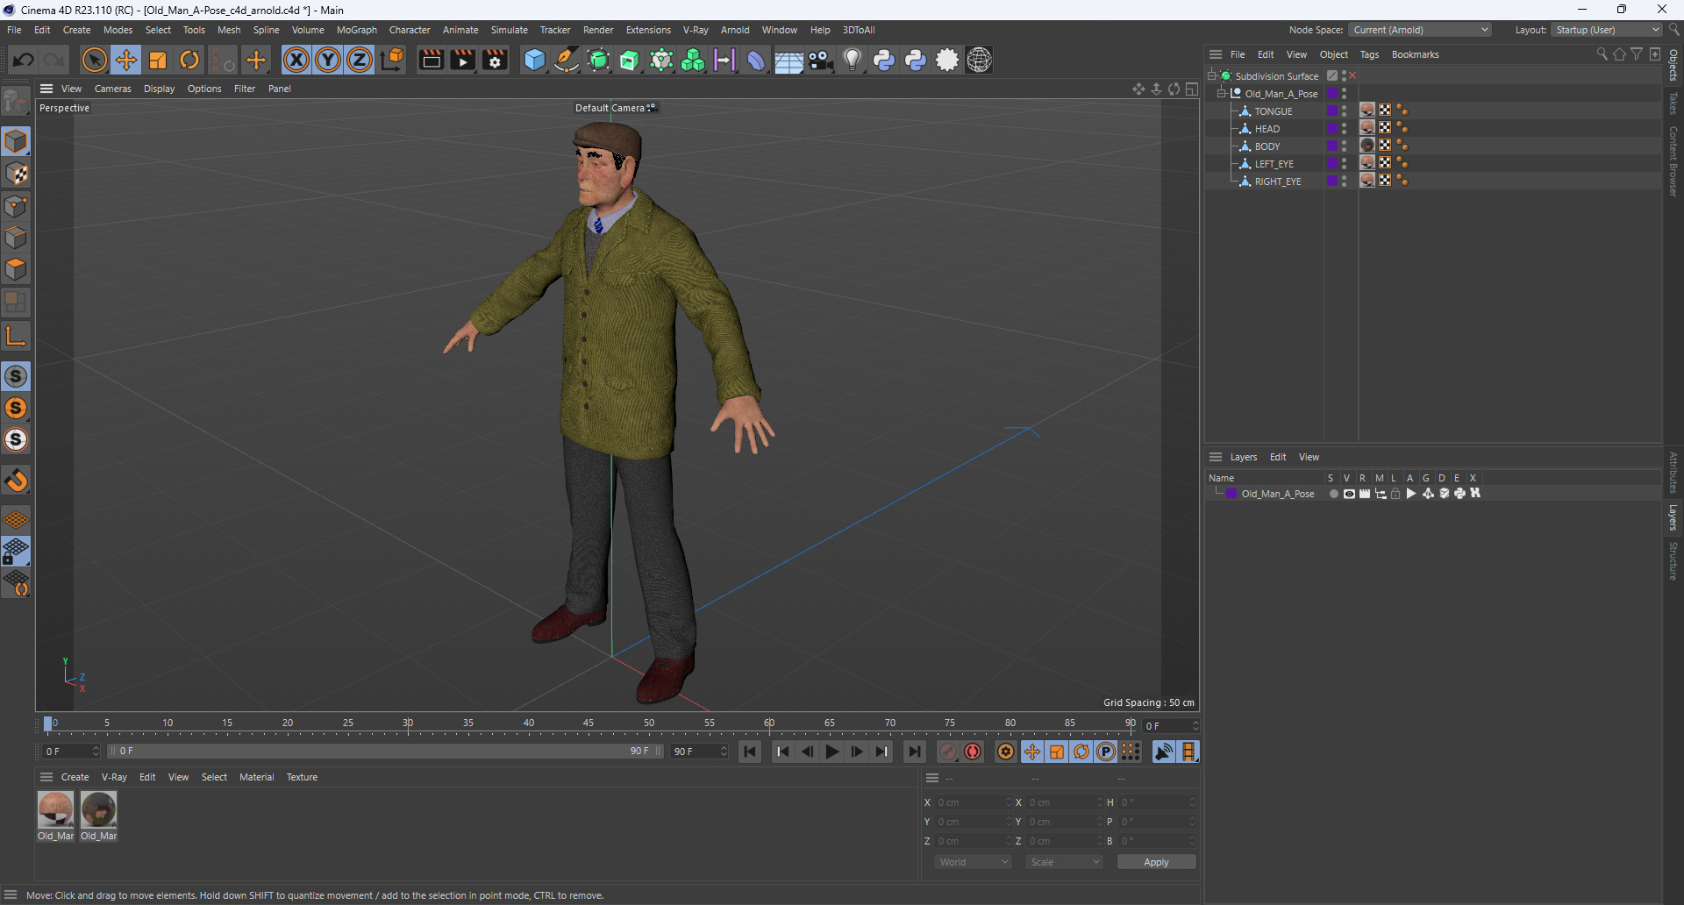The image size is (1684, 905).
Task: Toggle BODY object visibility dots
Action: [1344, 146]
